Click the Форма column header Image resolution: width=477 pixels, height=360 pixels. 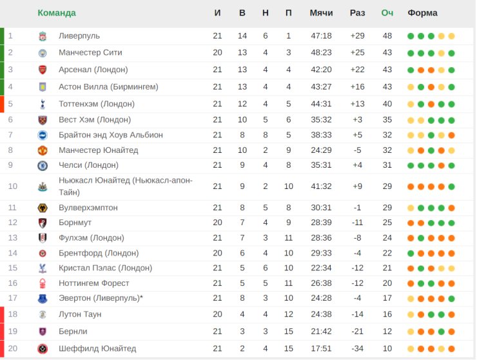tap(423, 13)
